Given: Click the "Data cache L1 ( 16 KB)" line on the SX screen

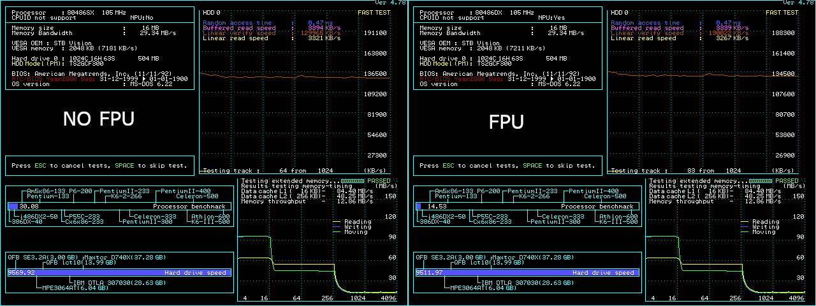Looking at the screenshot, I should [307, 191].
